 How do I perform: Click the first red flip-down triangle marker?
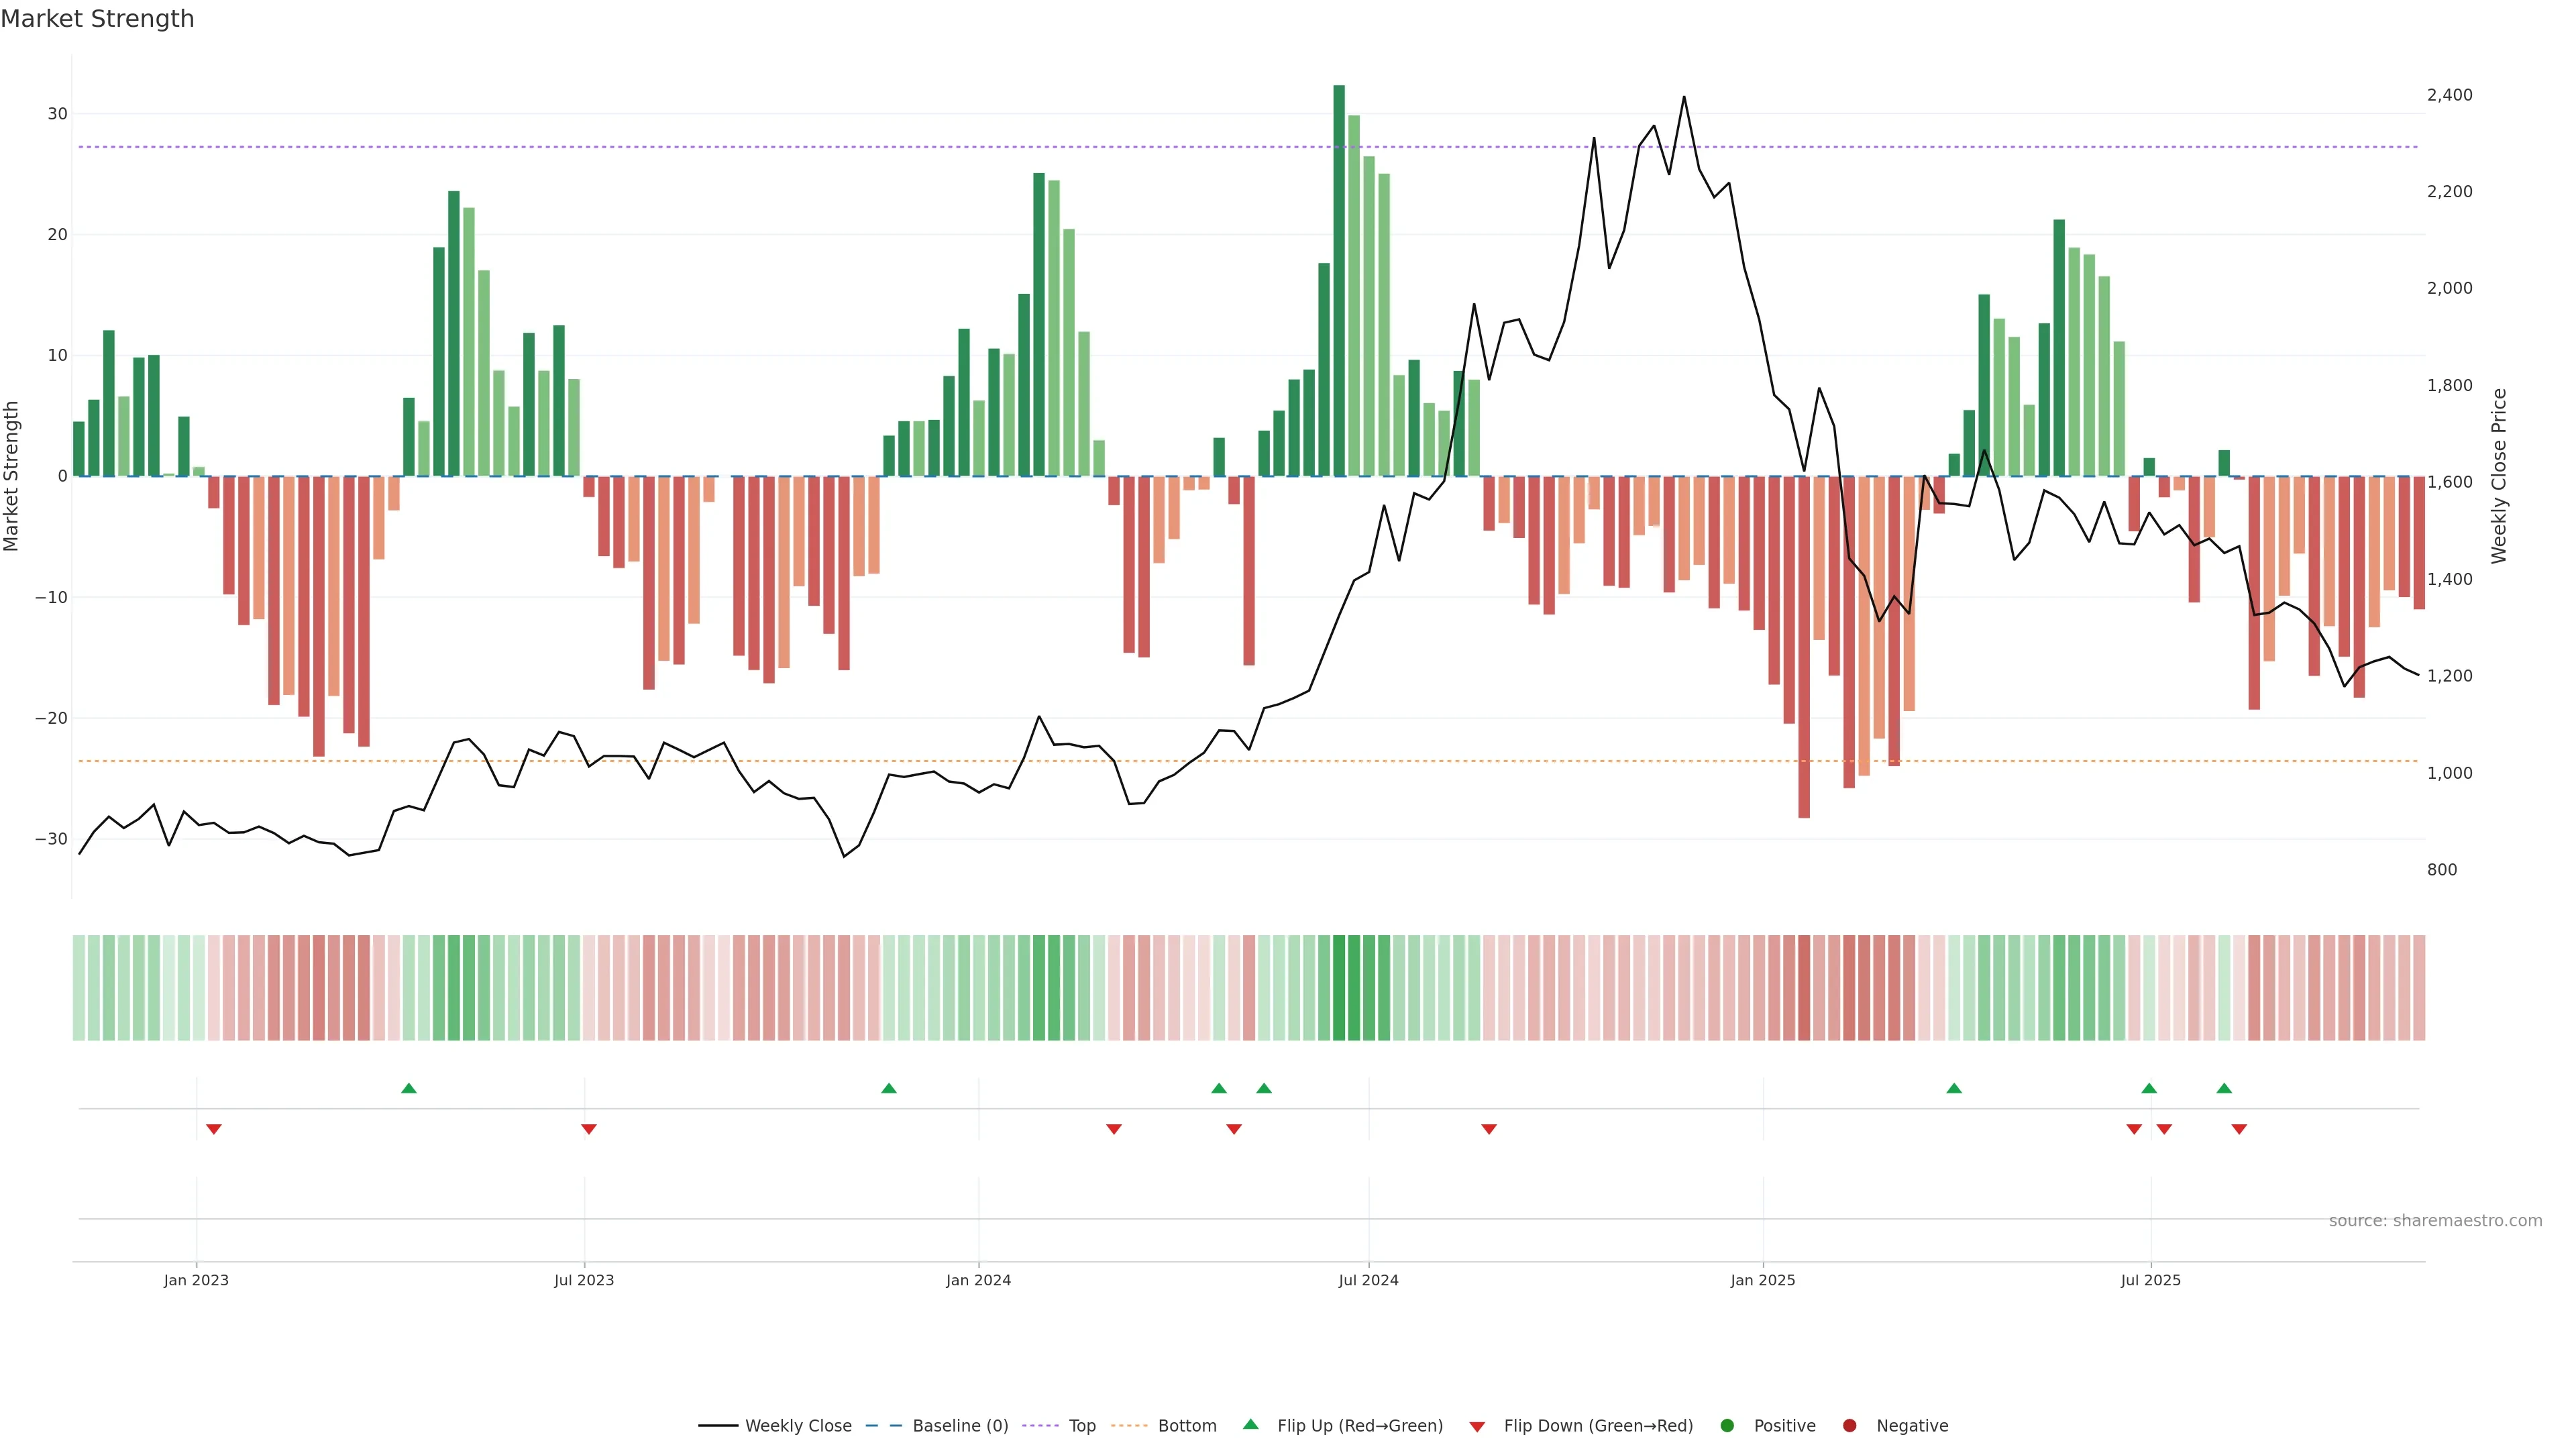click(x=213, y=1129)
